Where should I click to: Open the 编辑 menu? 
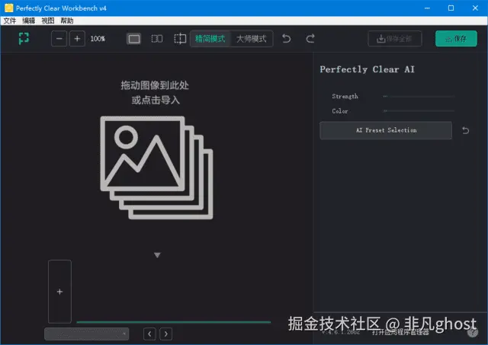29,21
